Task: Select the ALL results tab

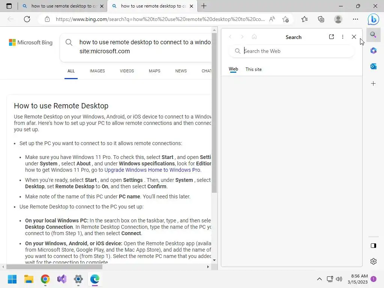Action: point(71,71)
